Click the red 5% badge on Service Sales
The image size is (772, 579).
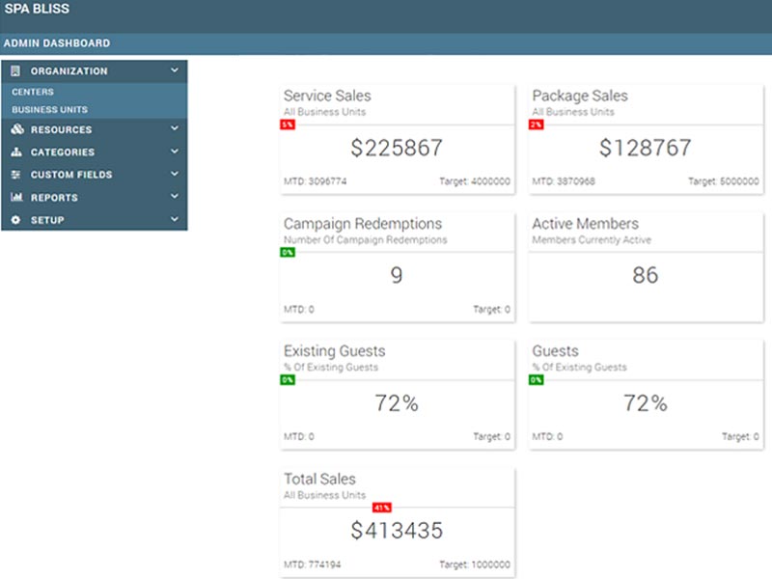[288, 124]
